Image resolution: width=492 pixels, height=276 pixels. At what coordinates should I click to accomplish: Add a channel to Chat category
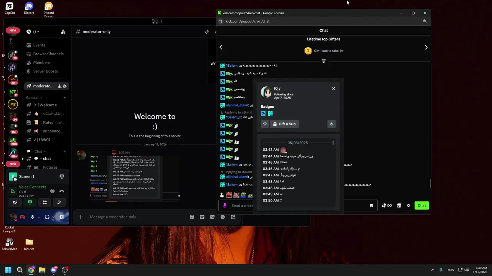click(x=65, y=151)
